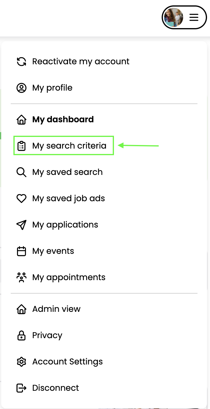Click the appointments people icon

click(21, 277)
